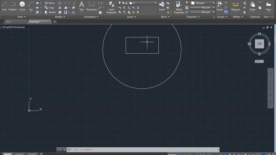Open command line customize wrench

point(64,149)
